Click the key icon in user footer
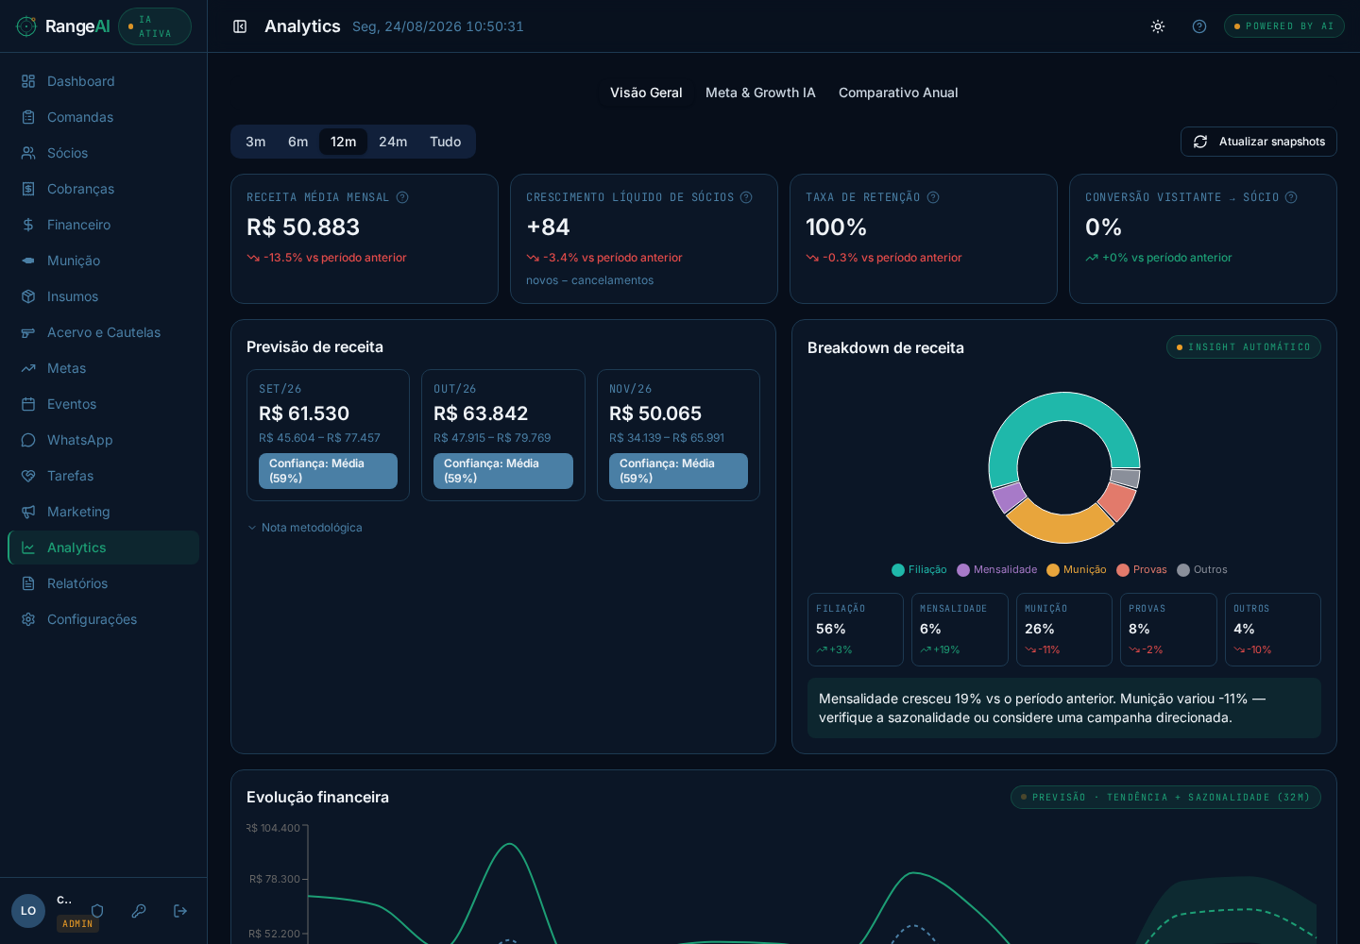 (x=139, y=911)
